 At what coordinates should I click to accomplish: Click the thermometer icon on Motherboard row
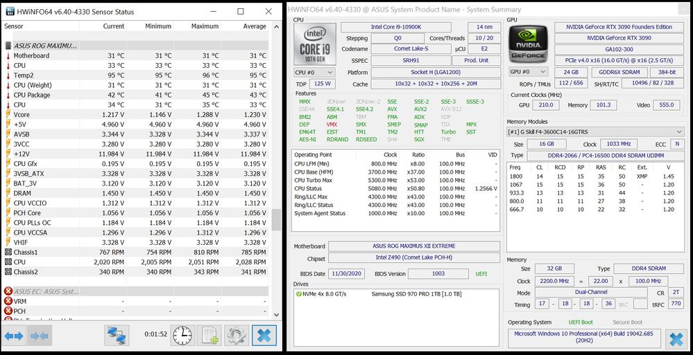(8, 55)
